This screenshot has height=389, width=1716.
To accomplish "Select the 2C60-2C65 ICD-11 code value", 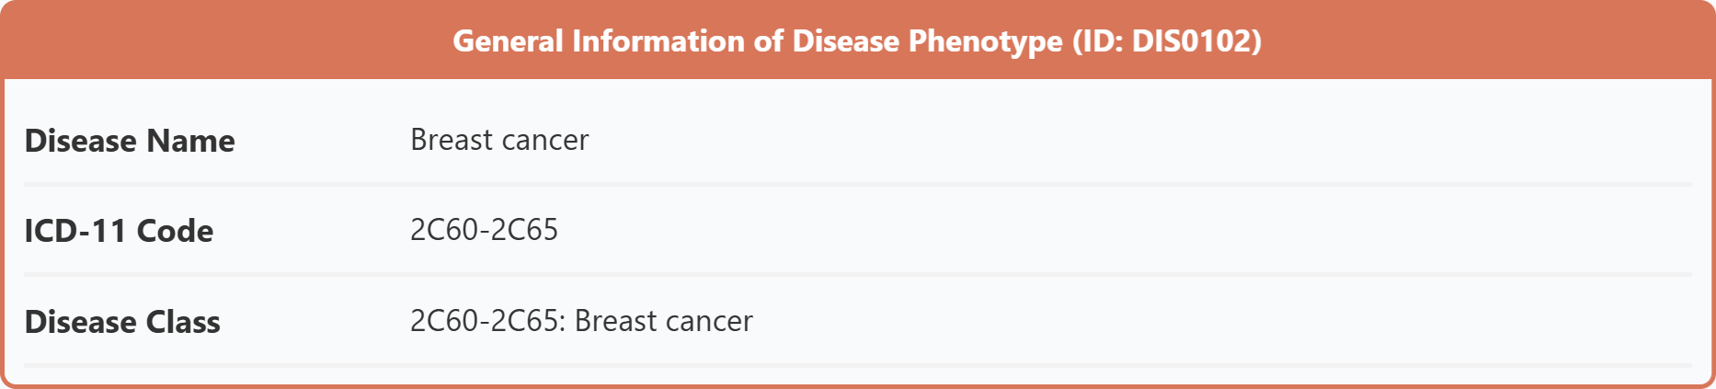I will tap(484, 230).
